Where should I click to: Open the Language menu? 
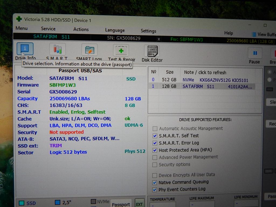point(115,30)
